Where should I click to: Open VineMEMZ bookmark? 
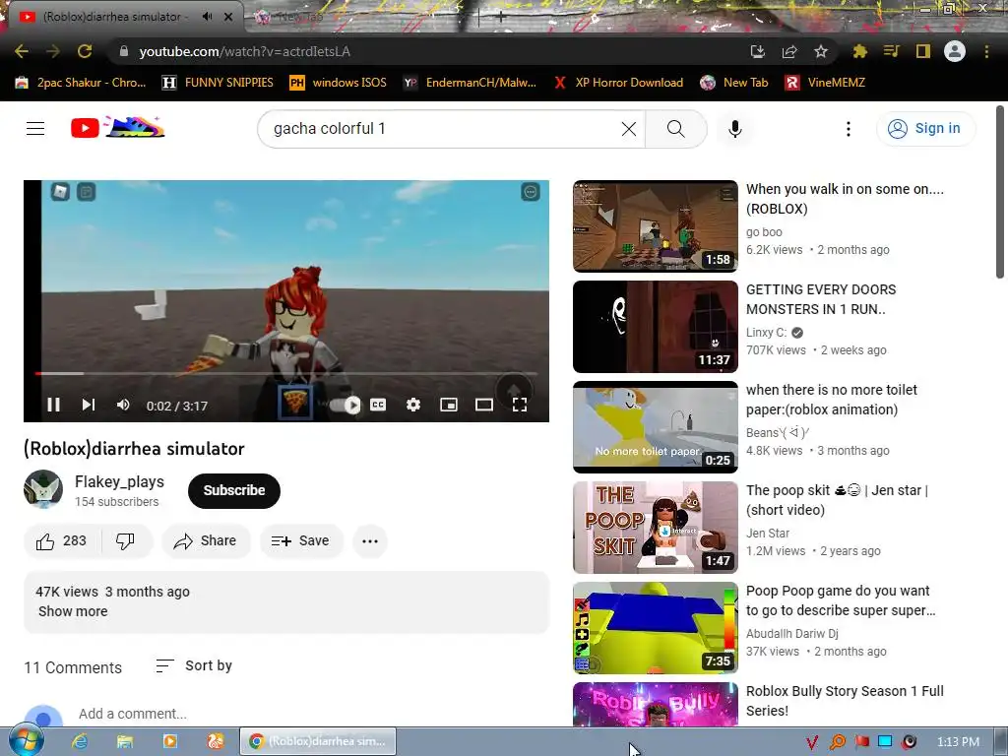826,83
